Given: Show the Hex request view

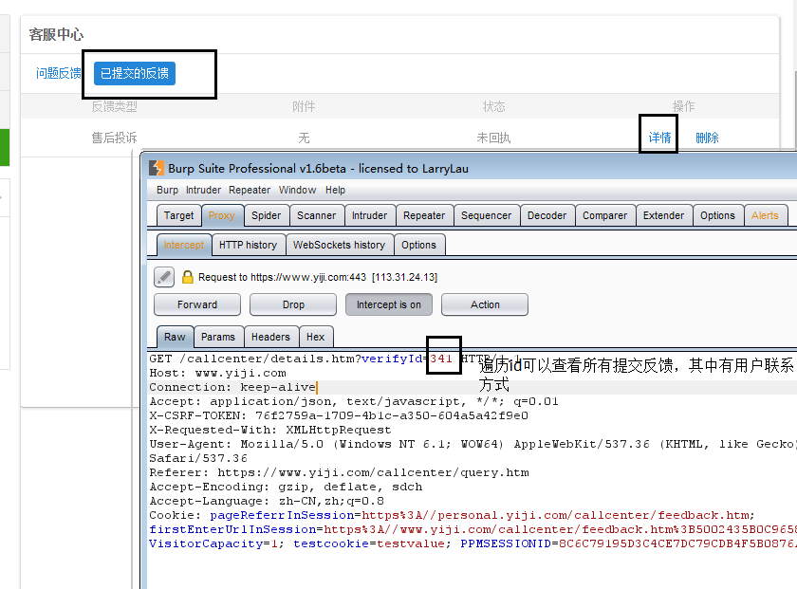Looking at the screenshot, I should click(x=316, y=337).
